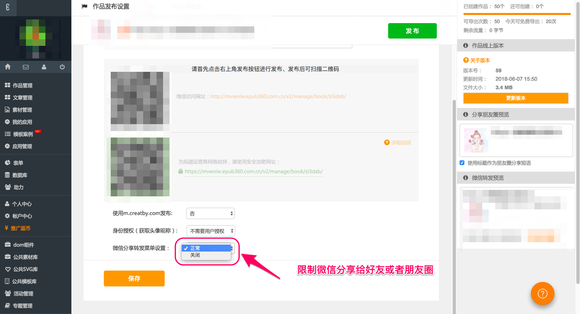
Task: Click the home icon in sidebar
Action: pyautogui.click(x=8, y=67)
